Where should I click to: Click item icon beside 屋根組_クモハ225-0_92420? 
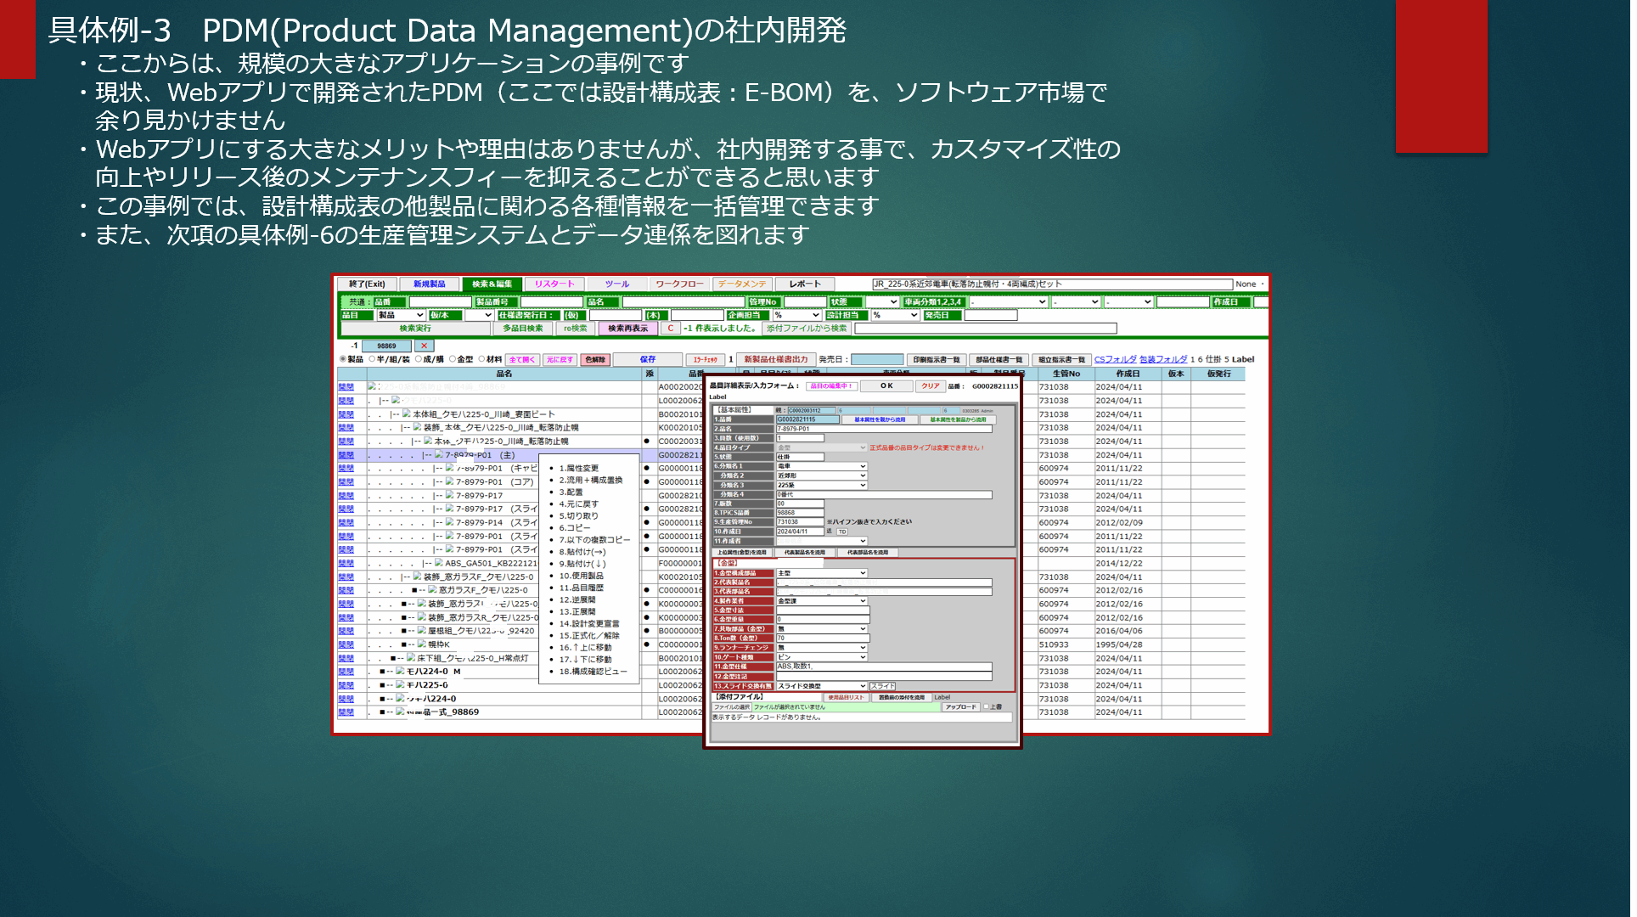click(422, 631)
